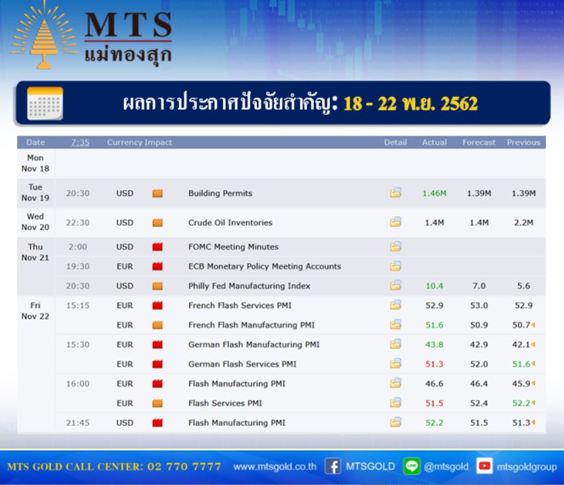
Task: Click revised previous value 45.9
Action: [521, 383]
